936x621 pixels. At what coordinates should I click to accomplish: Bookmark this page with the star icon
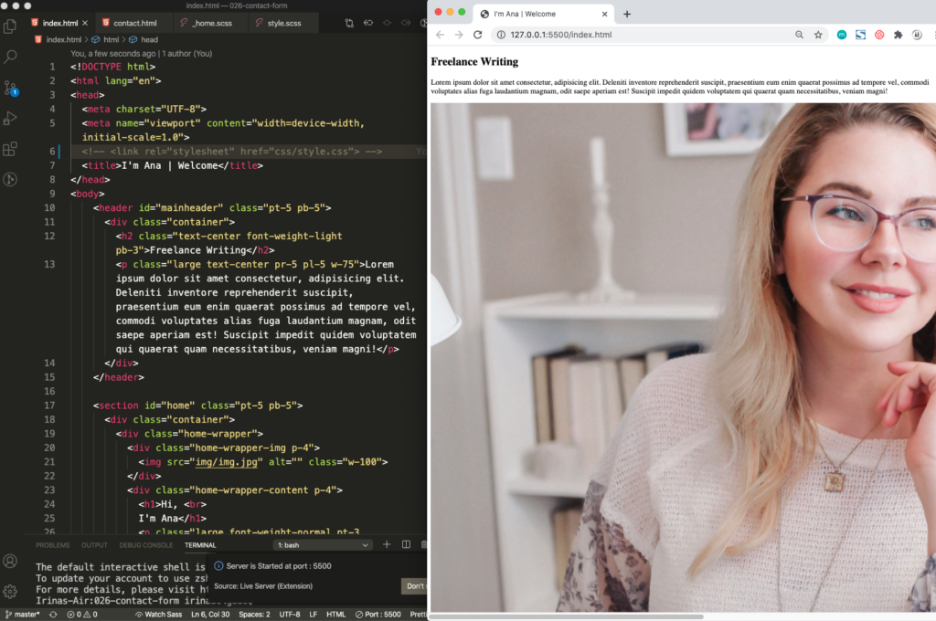pos(818,35)
